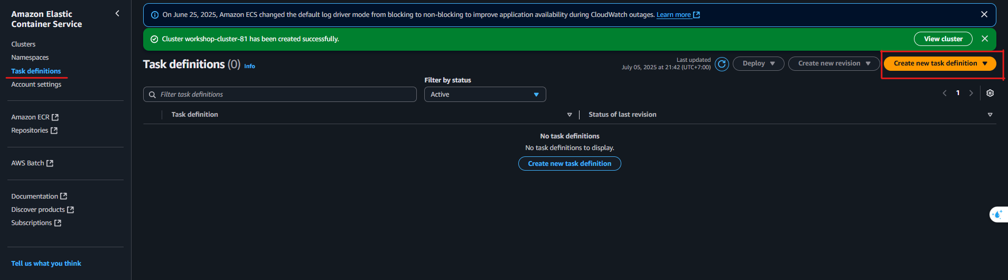This screenshot has width=1008, height=280.
Task: Close the green cluster created notification
Action: point(985,39)
